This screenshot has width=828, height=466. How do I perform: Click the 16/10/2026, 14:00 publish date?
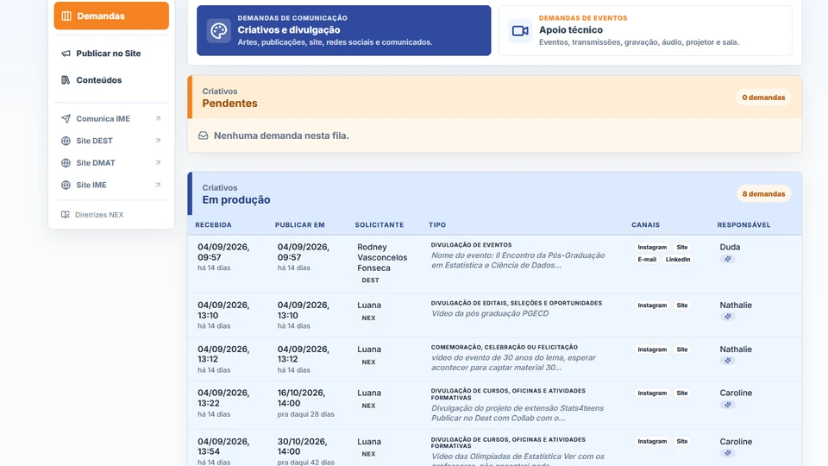[x=302, y=399]
